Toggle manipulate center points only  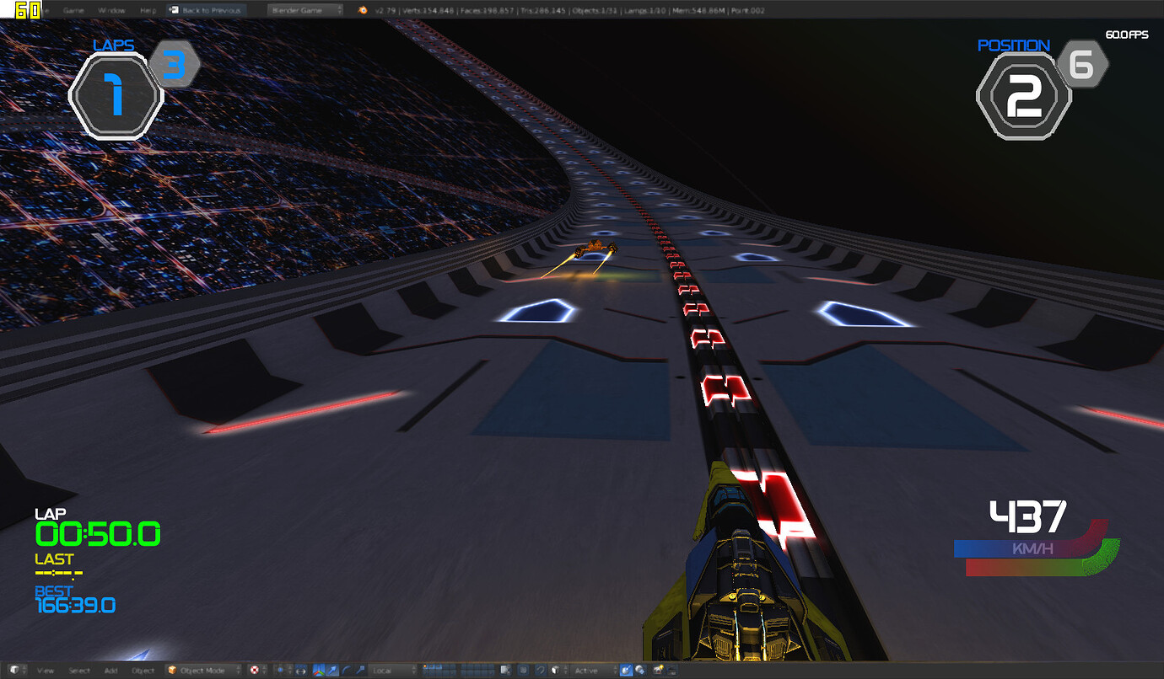click(x=300, y=671)
